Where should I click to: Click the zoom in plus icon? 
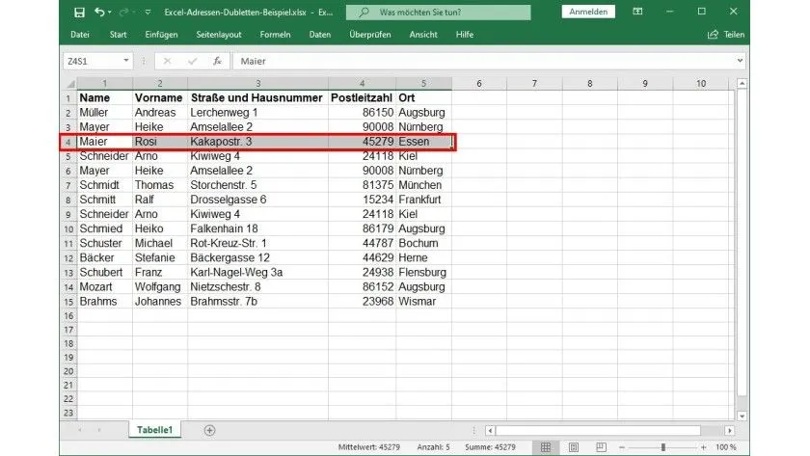[704, 447]
